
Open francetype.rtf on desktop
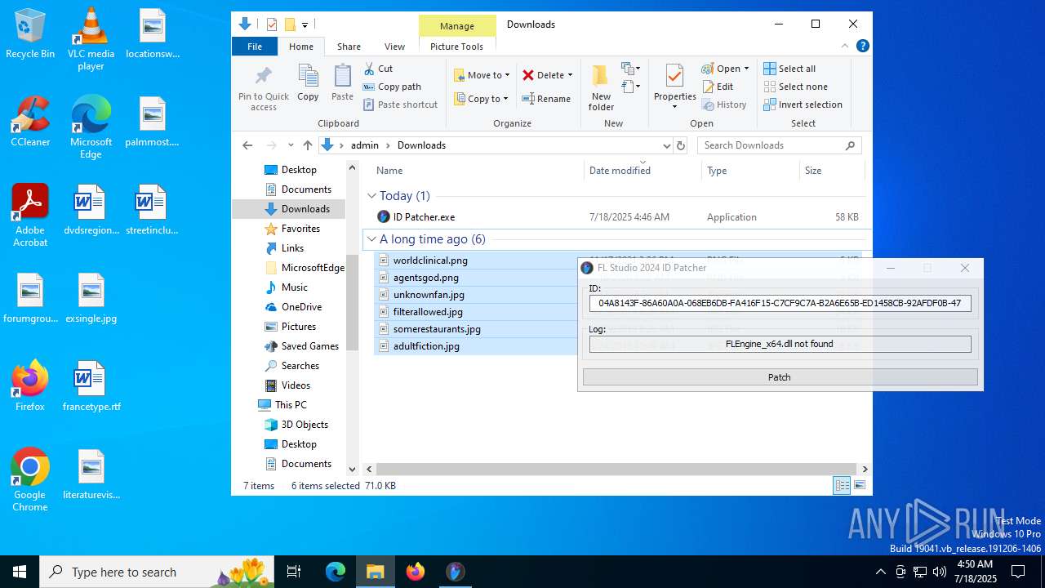pyautogui.click(x=91, y=385)
